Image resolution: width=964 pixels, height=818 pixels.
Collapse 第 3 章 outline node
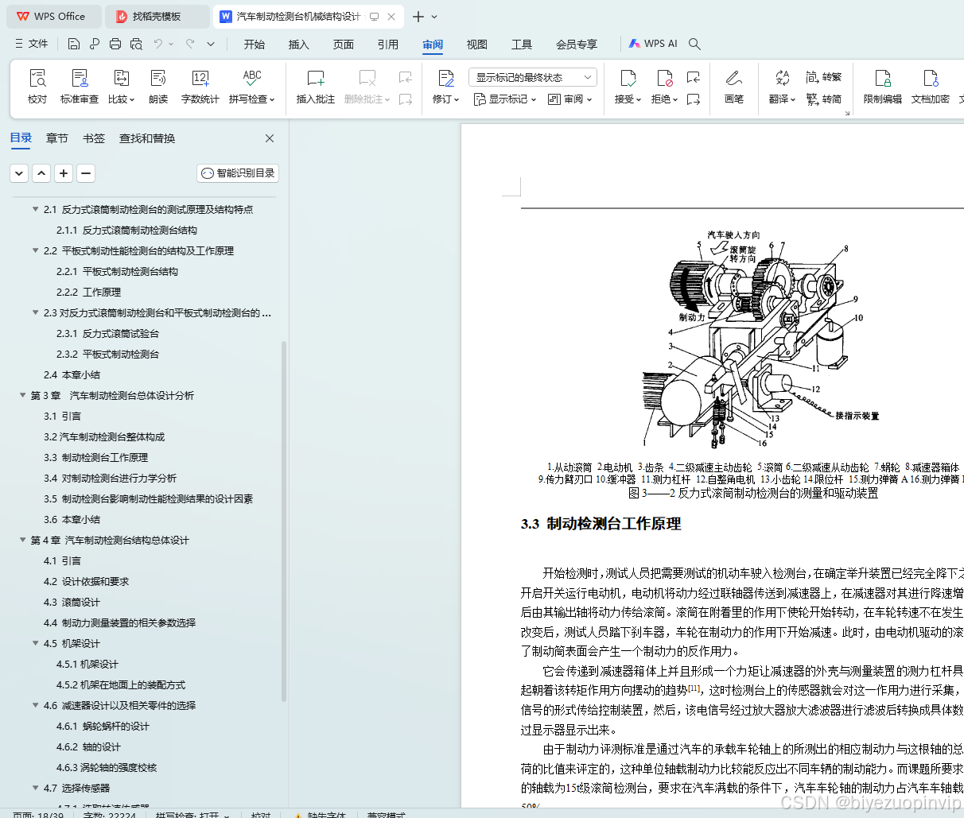click(22, 395)
